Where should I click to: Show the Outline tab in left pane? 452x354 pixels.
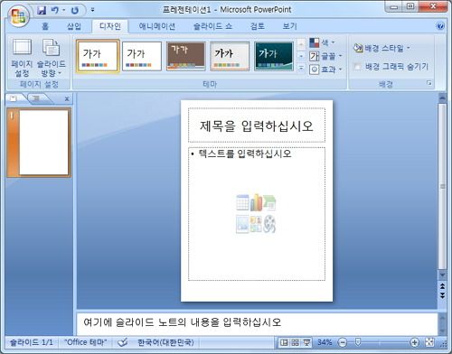click(36, 98)
